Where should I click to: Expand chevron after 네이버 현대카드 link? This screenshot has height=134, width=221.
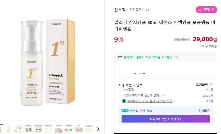tap(164, 96)
